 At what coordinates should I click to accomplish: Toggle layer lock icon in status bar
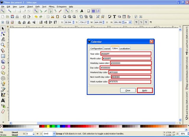coord(41,133)
